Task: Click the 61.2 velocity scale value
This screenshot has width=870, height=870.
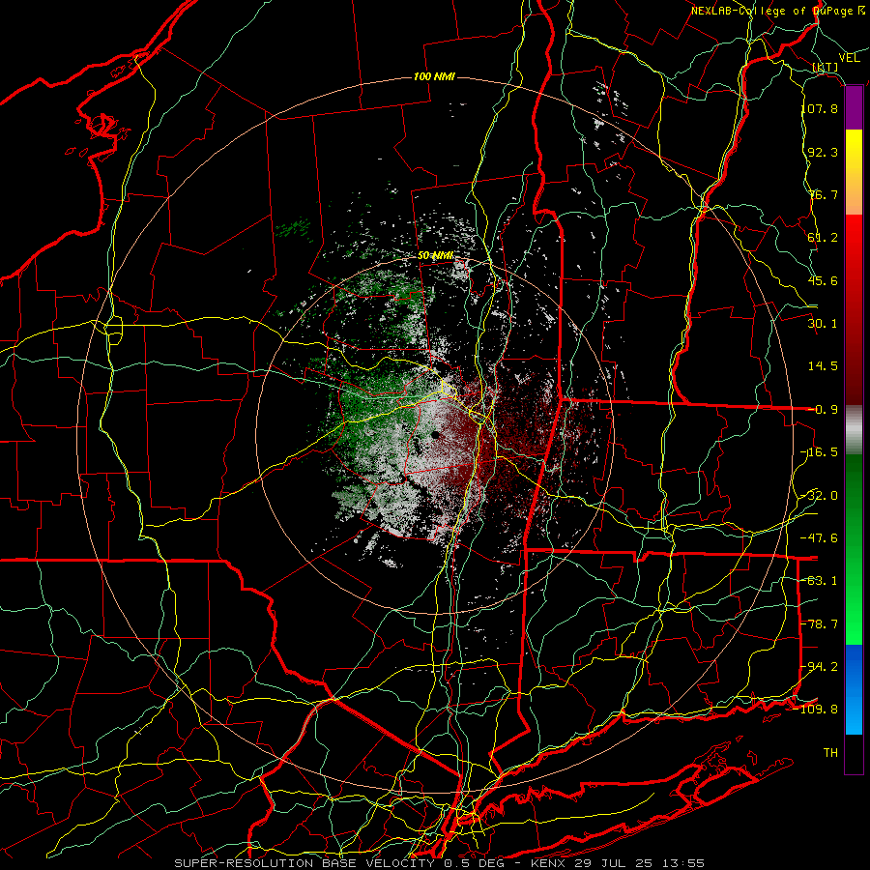Action: 823,238
